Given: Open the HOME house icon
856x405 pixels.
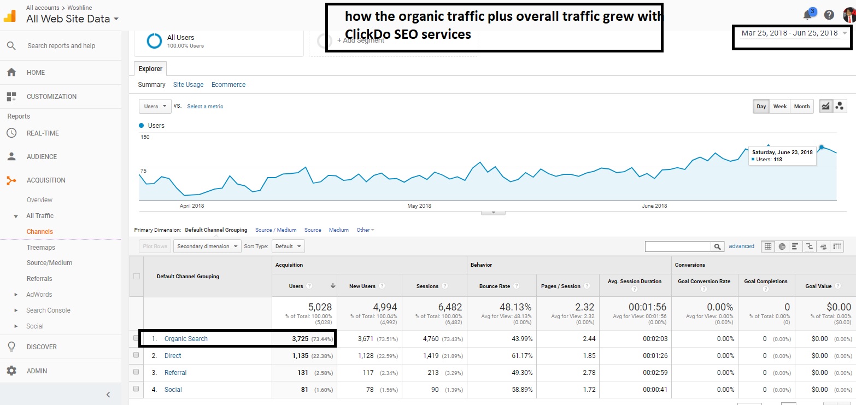Looking at the screenshot, I should (x=11, y=72).
